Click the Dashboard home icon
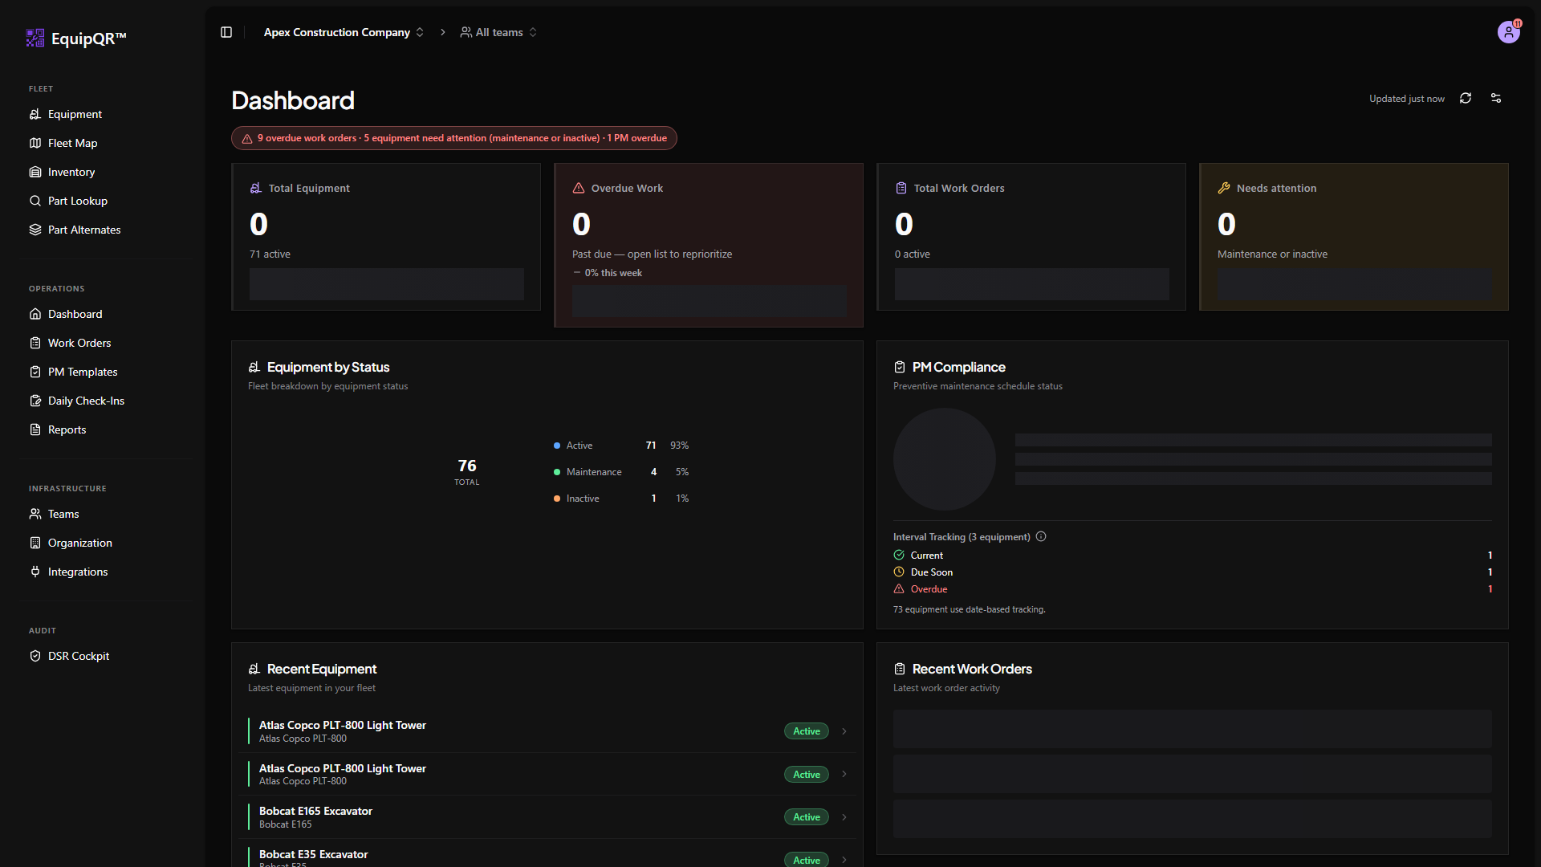This screenshot has height=867, width=1541. pos(35,314)
